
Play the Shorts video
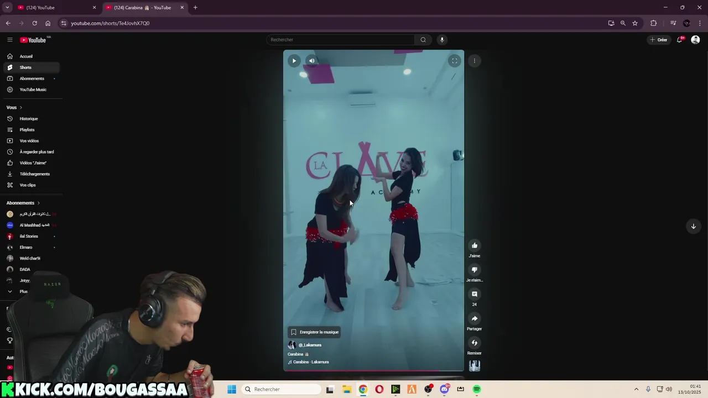(294, 61)
